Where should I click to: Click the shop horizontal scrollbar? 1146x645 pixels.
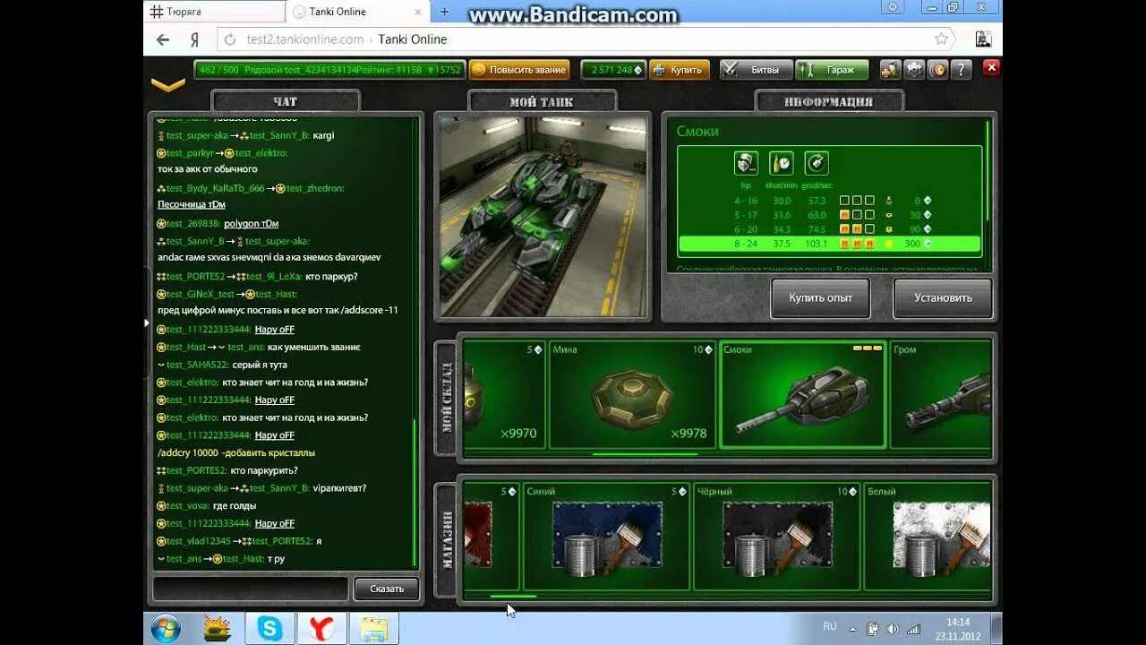coord(513,597)
